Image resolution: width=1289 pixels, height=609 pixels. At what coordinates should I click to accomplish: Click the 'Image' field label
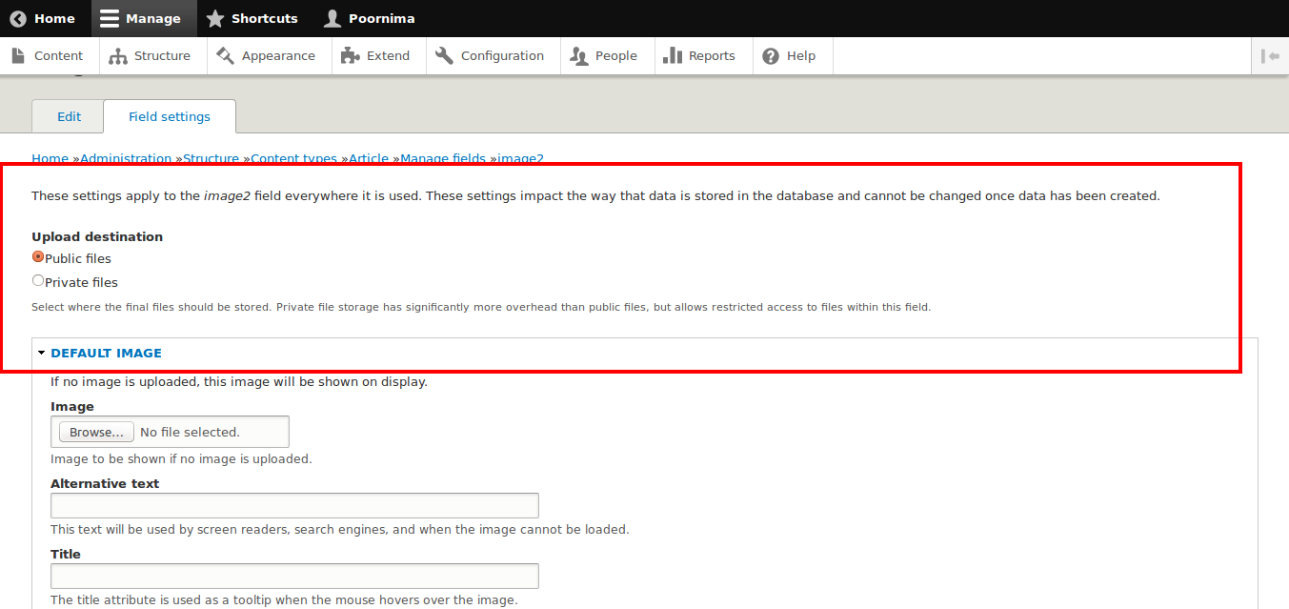(72, 406)
